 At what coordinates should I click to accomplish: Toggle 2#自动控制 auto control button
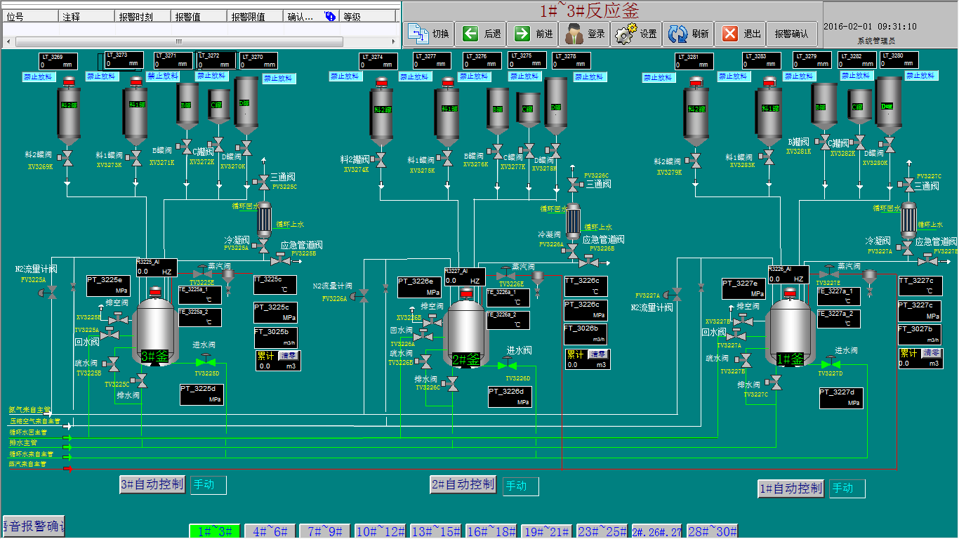(463, 485)
